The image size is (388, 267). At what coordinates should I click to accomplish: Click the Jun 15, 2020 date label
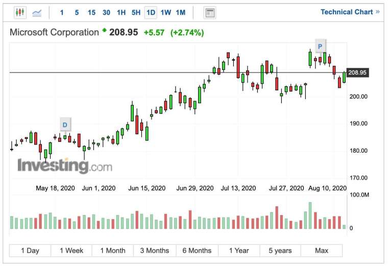[x=147, y=188]
